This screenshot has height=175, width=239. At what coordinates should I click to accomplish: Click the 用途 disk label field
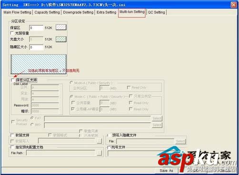coord(45,99)
